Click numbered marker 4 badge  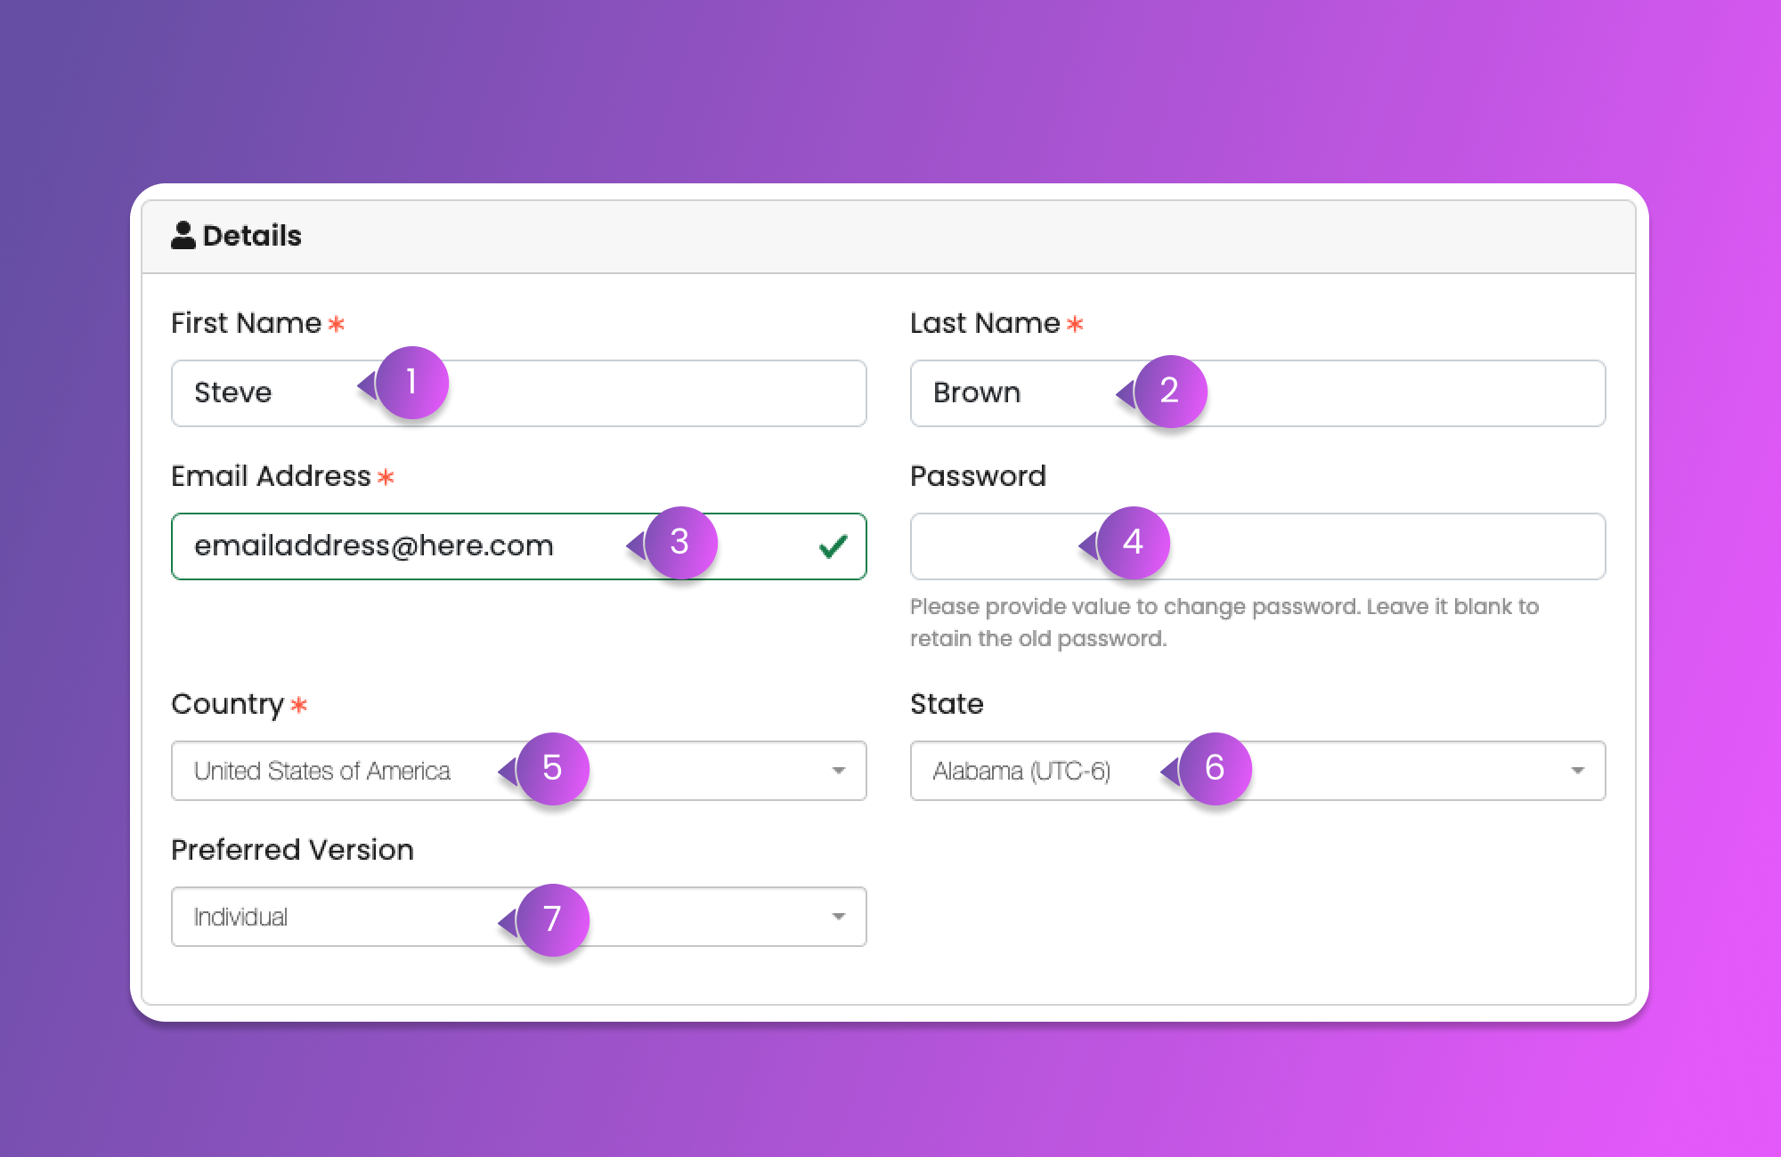point(1133,543)
